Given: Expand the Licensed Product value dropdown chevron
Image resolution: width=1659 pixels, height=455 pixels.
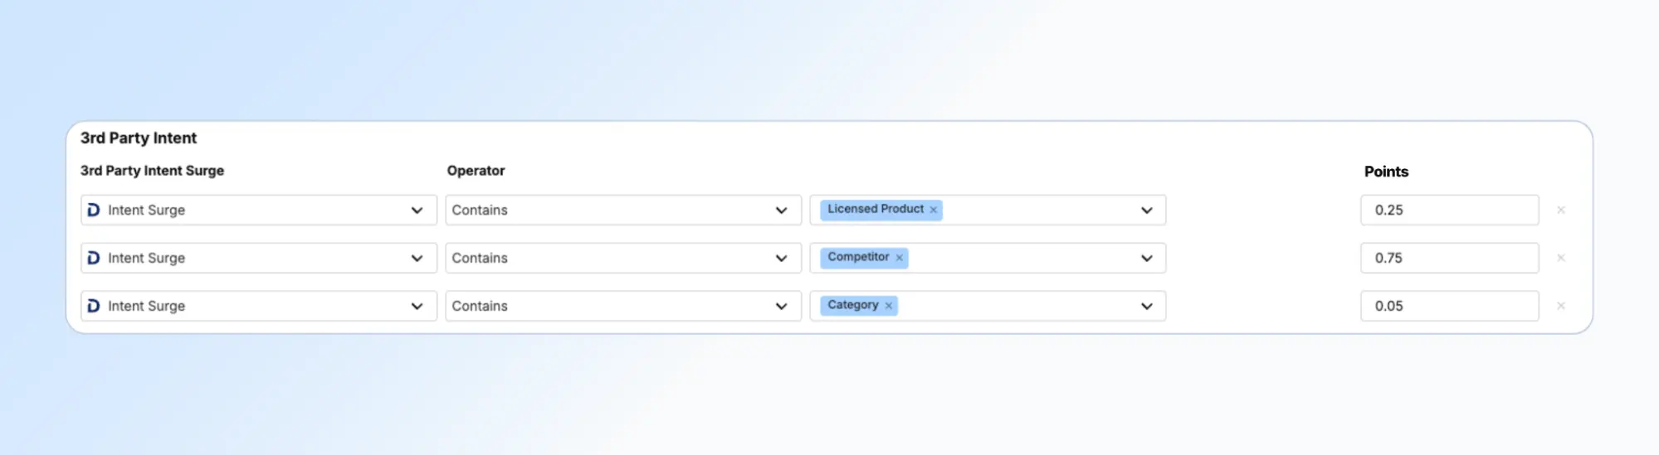Looking at the screenshot, I should [x=1146, y=211].
